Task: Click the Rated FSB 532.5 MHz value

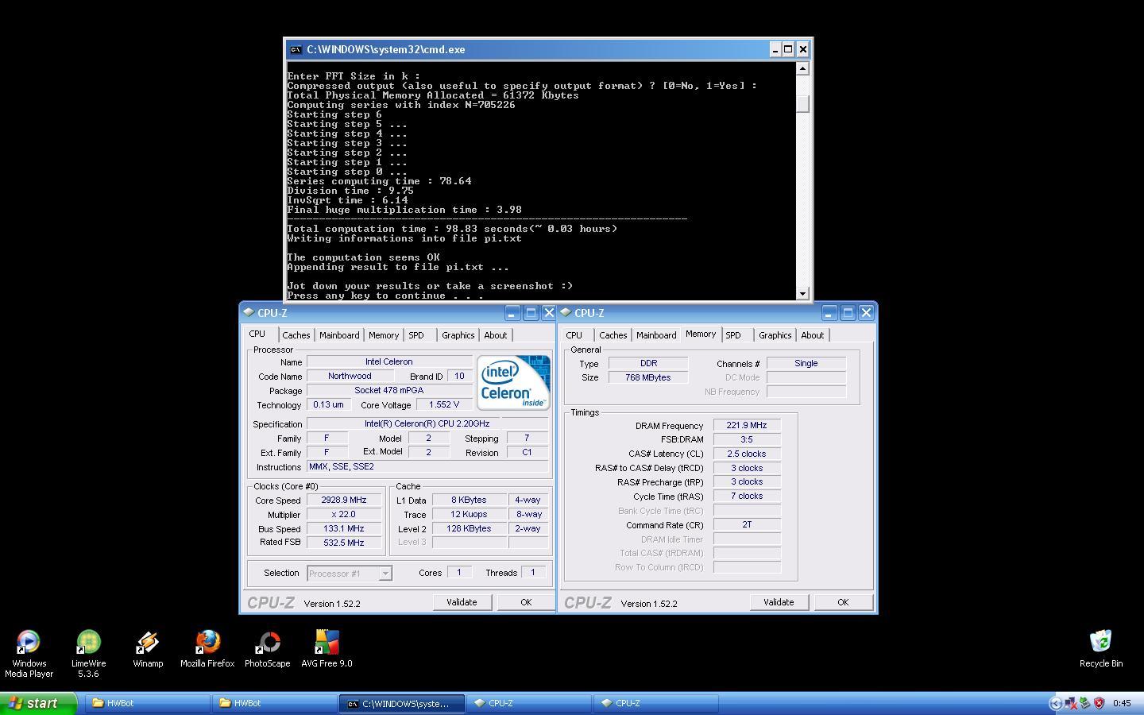Action: point(344,543)
